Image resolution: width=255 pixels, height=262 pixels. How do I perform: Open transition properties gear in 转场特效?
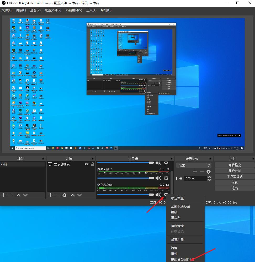tap(209, 172)
